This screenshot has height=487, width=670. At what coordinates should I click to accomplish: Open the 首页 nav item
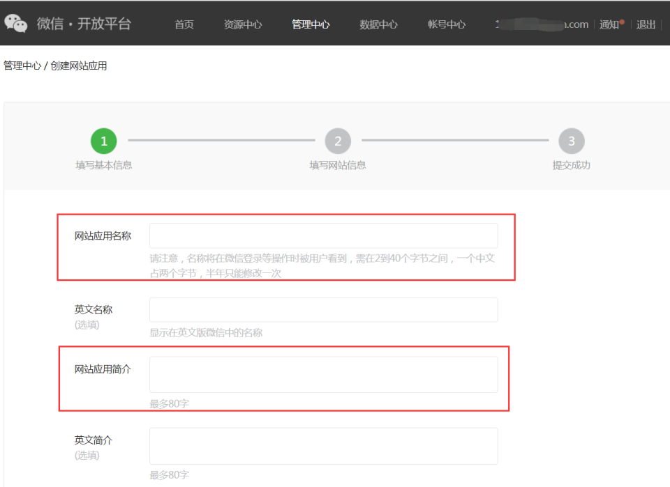pyautogui.click(x=184, y=24)
